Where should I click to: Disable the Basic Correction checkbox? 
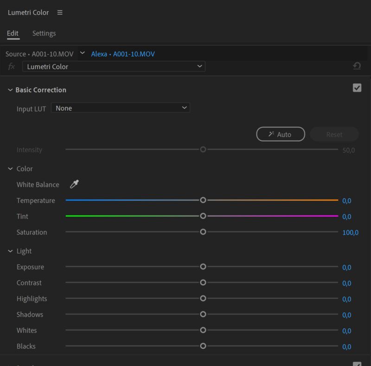(x=357, y=88)
